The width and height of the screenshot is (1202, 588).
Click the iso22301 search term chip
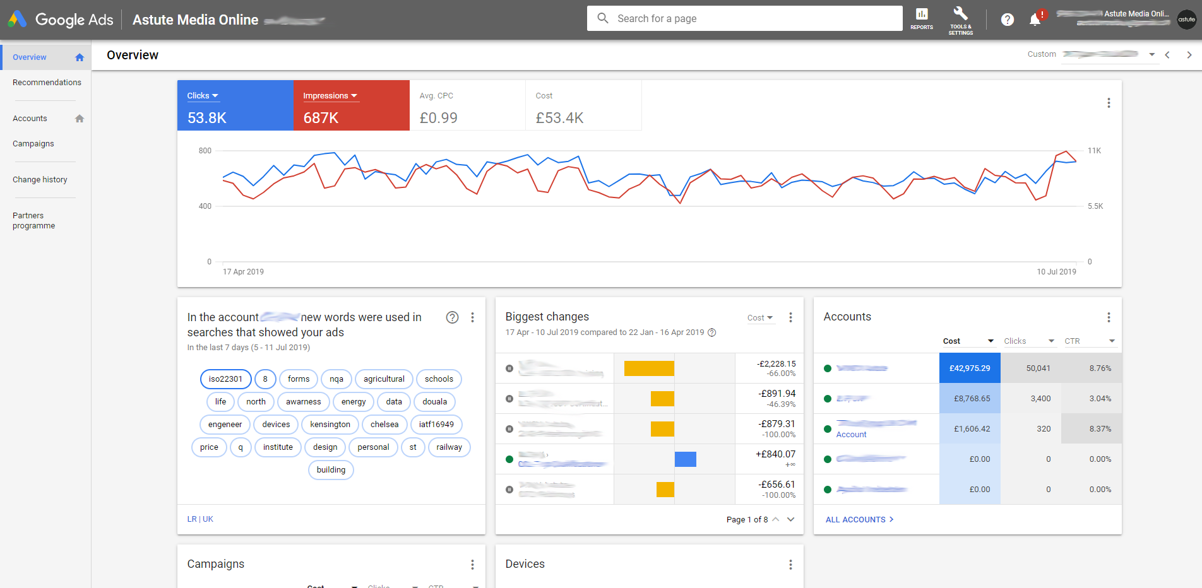225,379
